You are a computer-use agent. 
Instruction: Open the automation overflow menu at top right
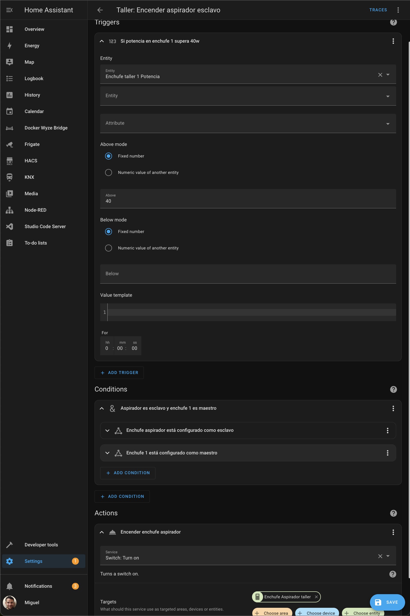pos(398,10)
